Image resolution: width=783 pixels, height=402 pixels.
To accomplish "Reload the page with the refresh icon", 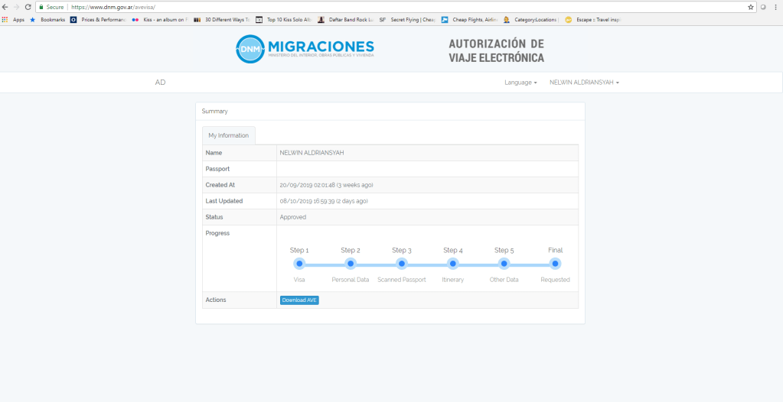I will click(28, 7).
